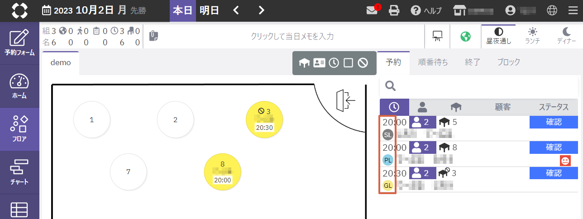This screenshot has height=219, width=583.
Task: Open the hamburger menu
Action: (x=573, y=10)
